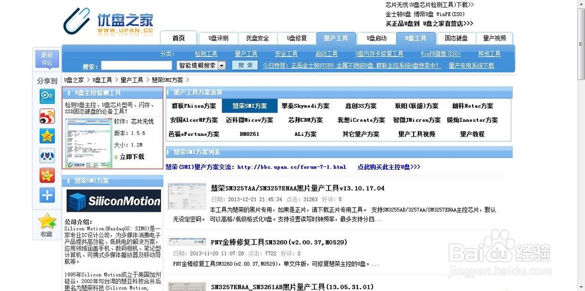Select the 智微JMicron方案 option
This screenshot has width=585, height=291.
tap(417, 120)
